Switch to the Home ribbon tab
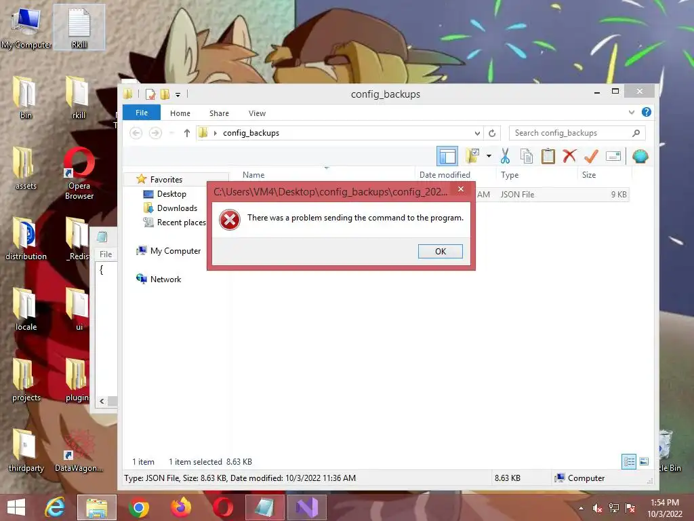Image resolution: width=694 pixels, height=521 pixels. (x=180, y=113)
